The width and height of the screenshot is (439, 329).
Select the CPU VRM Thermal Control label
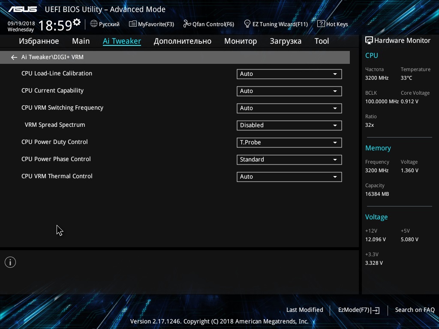(x=57, y=176)
